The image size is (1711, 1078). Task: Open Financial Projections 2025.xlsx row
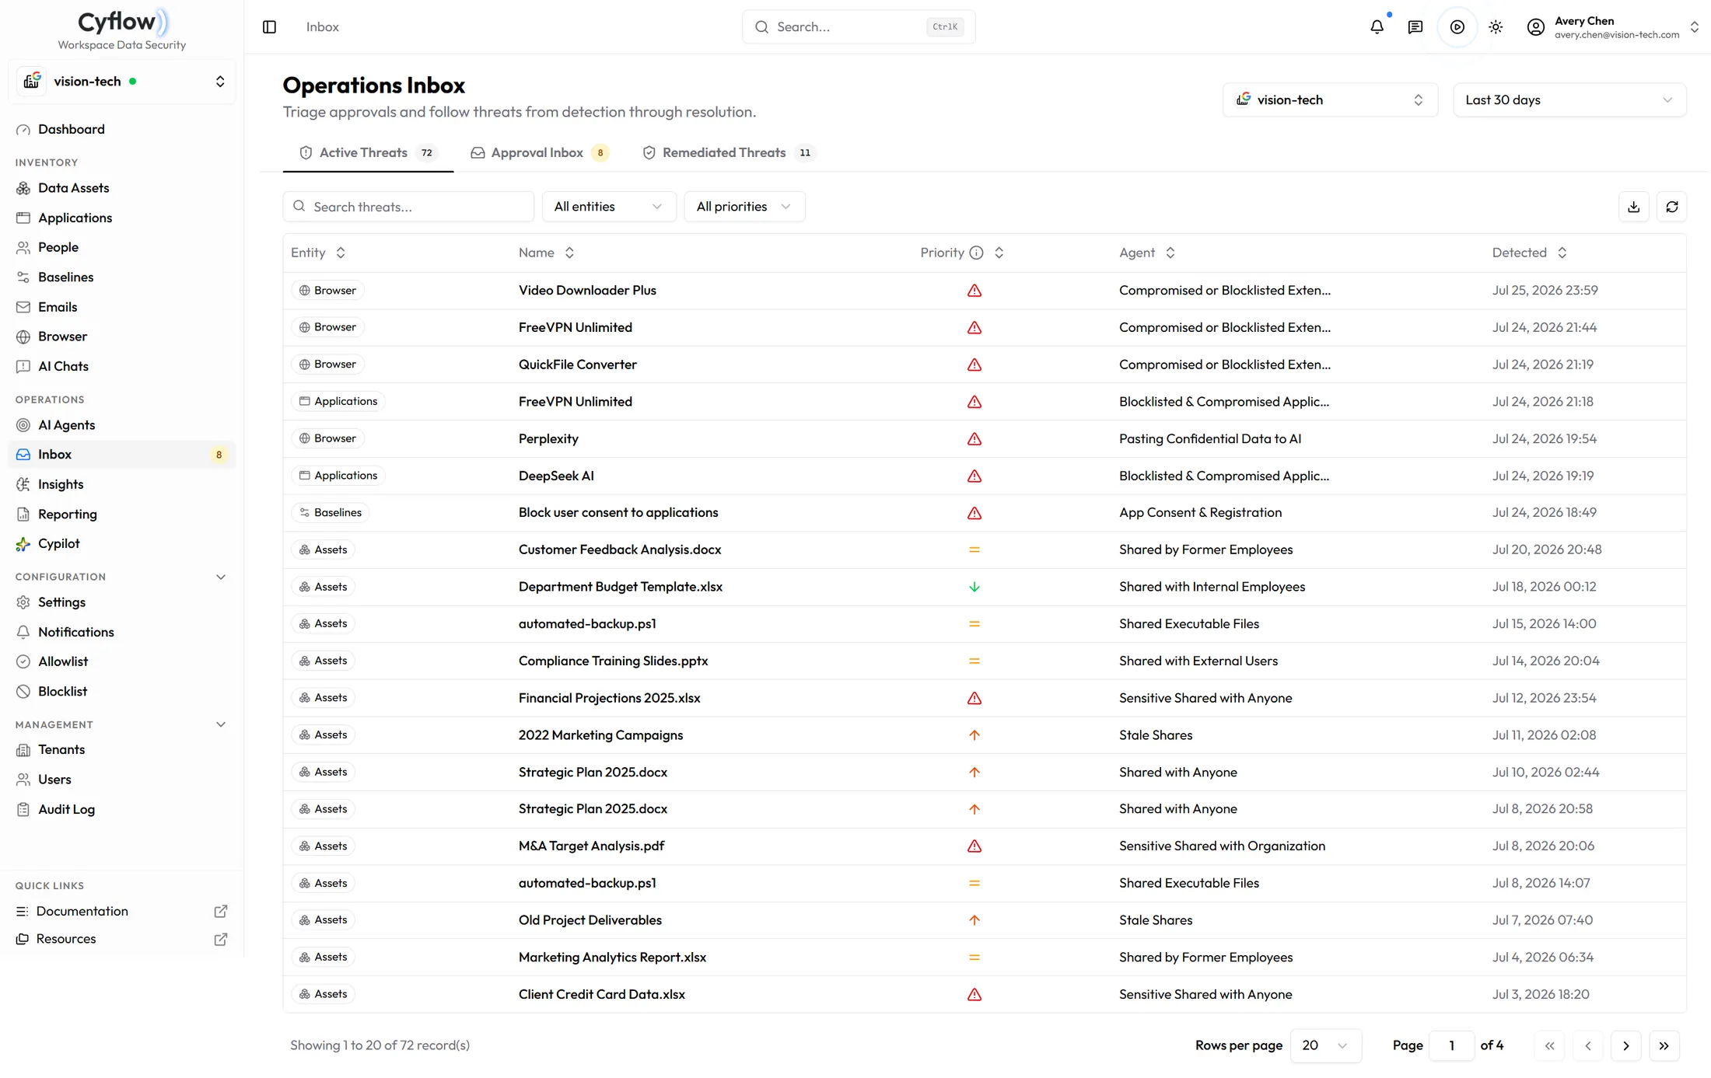[985, 698]
